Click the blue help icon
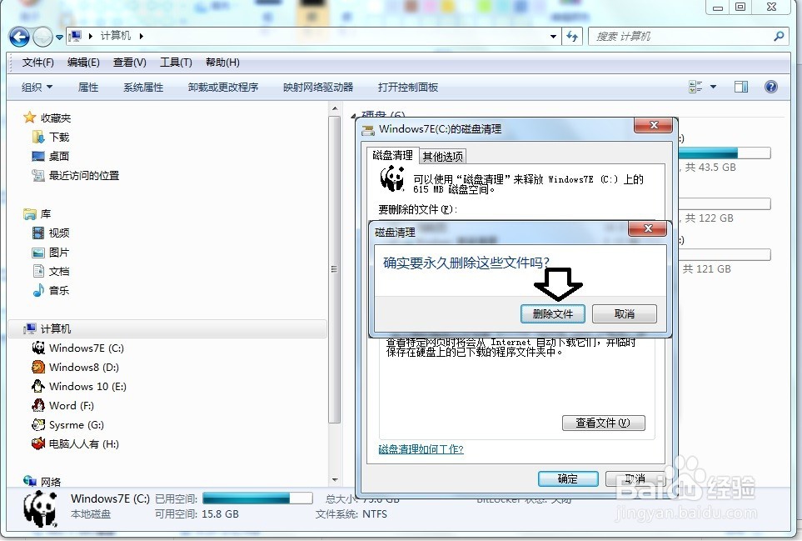Viewport: 802px width, 541px height. [771, 87]
